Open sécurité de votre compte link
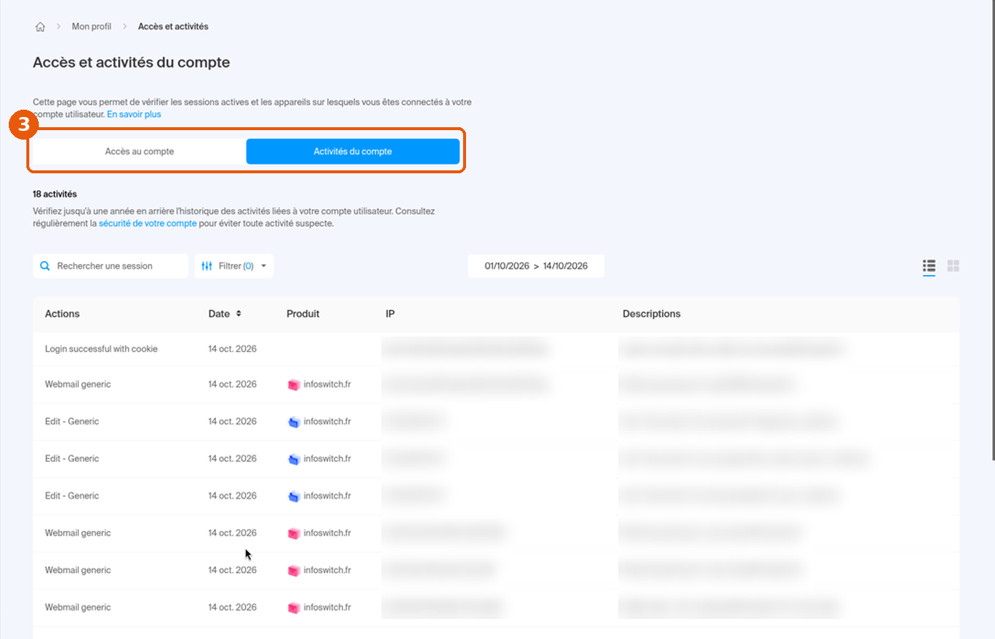This screenshot has width=995, height=639. pyautogui.click(x=148, y=224)
